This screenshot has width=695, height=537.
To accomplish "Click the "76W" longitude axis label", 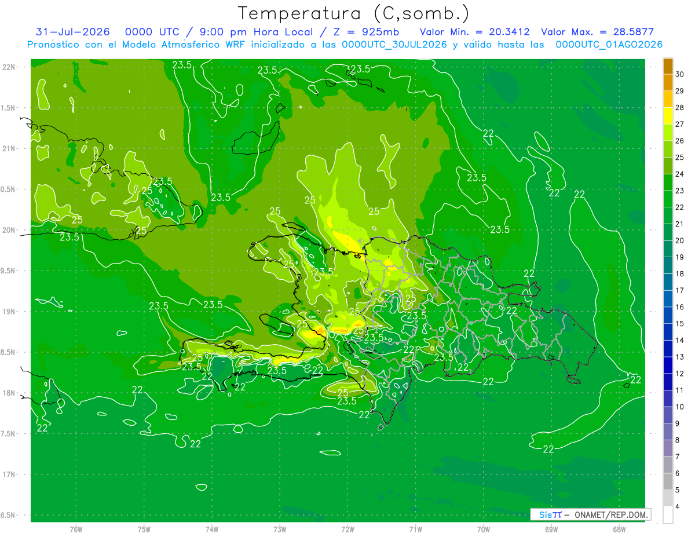I will coord(76,529).
